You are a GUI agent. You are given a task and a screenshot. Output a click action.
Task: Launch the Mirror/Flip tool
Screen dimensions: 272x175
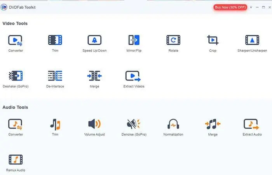tap(134, 40)
